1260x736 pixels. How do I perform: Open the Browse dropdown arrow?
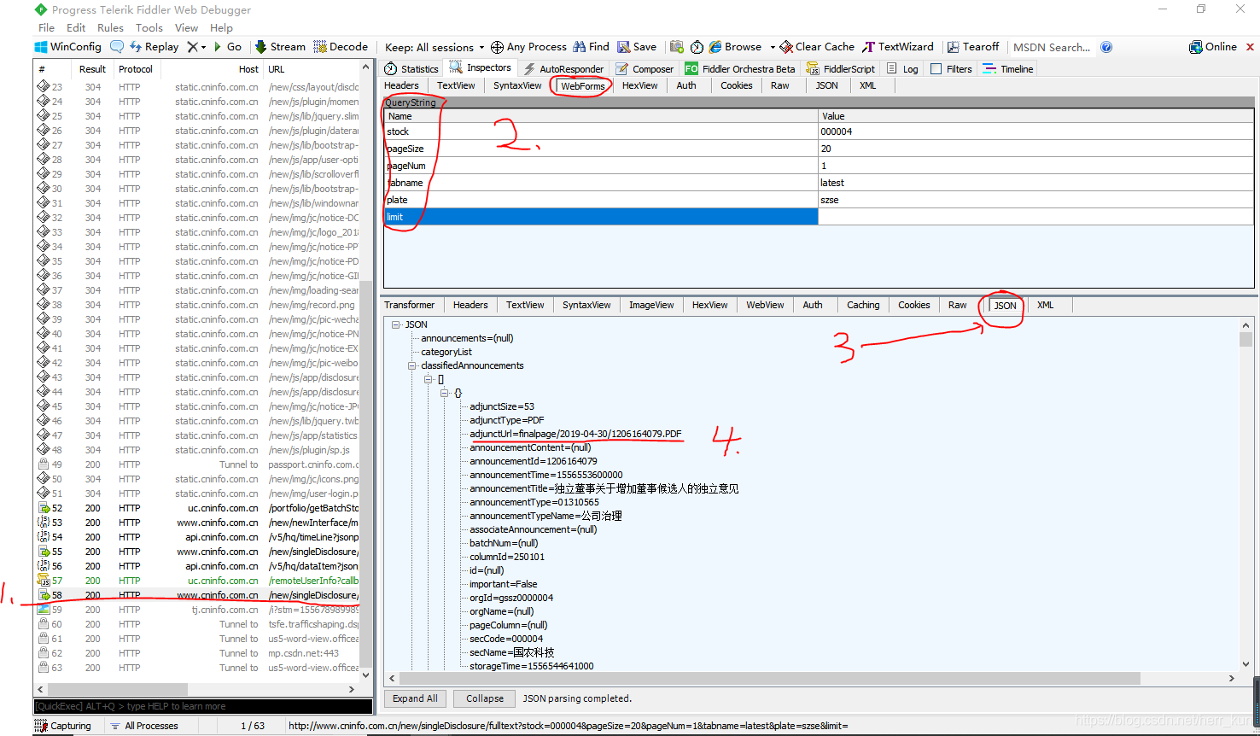(x=773, y=47)
